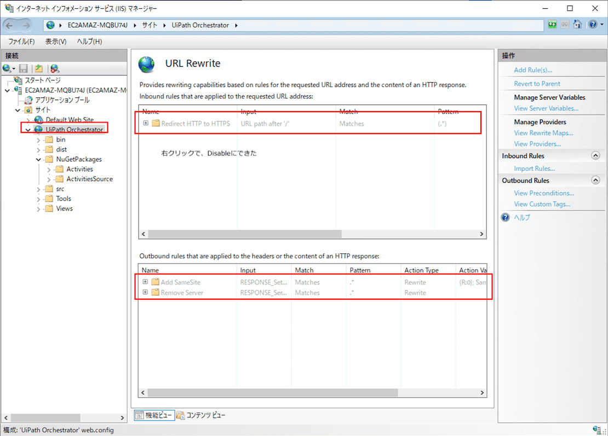Click the Save floppy icon in Connections toolbar
Screen dimensions: 608x436
23,68
